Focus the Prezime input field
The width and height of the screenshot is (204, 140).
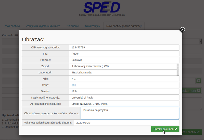pos(124,60)
